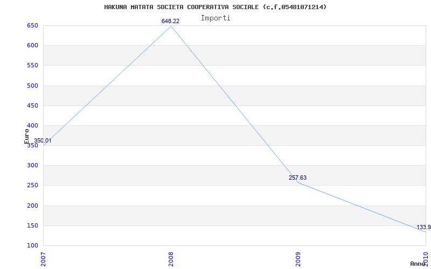Click the 500 y-axis tick label

coord(32,86)
